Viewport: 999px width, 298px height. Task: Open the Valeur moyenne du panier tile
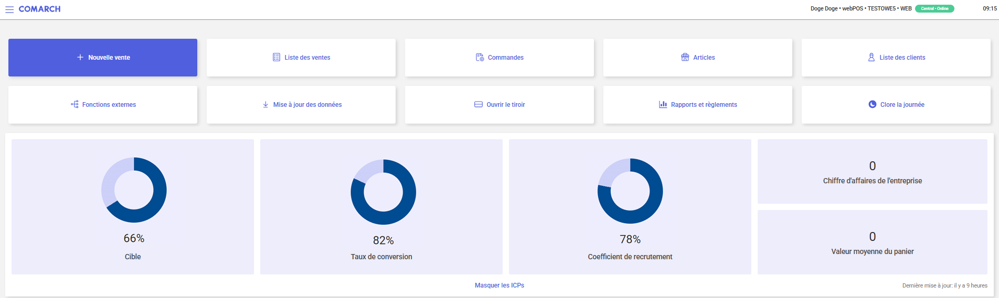click(x=872, y=242)
